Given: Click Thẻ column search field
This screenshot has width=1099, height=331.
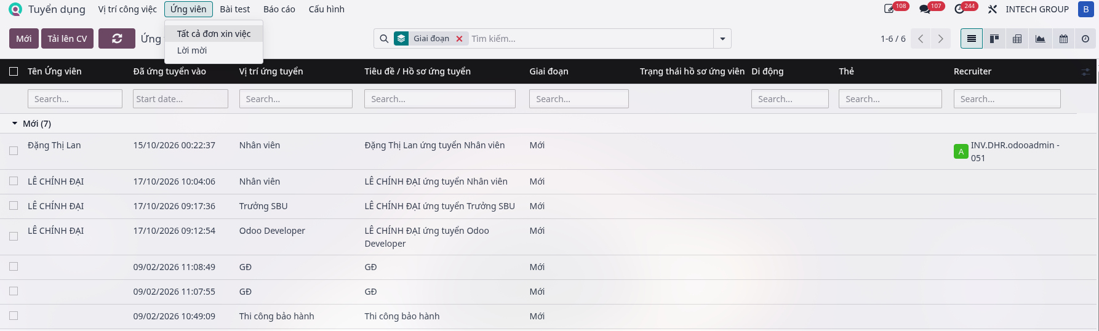Looking at the screenshot, I should 890,98.
